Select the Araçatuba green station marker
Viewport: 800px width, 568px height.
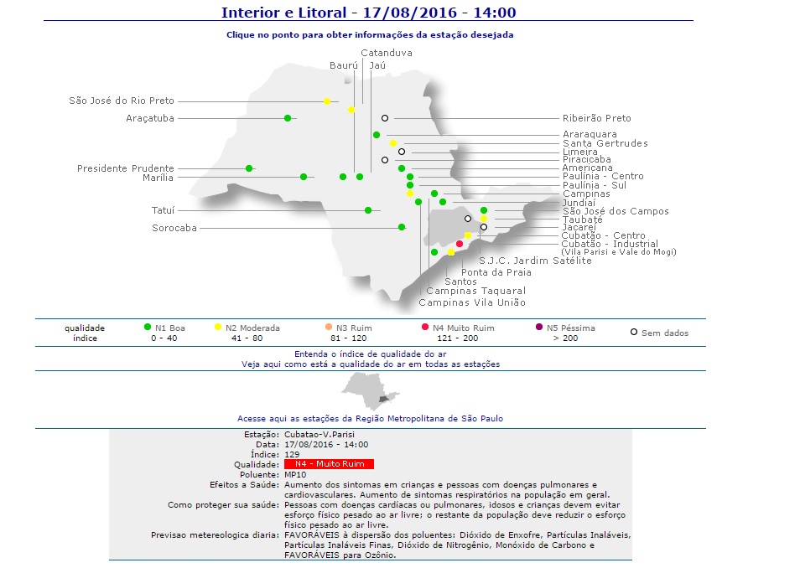pyautogui.click(x=288, y=118)
